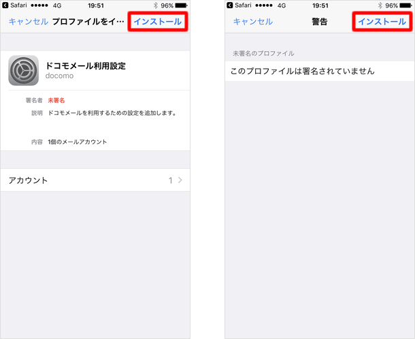
Task: Tap 未署名のプロファイル section header
Action: click(263, 54)
